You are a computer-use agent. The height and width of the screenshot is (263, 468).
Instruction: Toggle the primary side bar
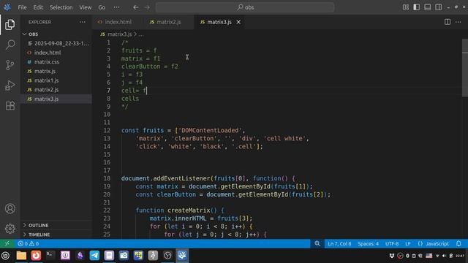(x=416, y=7)
